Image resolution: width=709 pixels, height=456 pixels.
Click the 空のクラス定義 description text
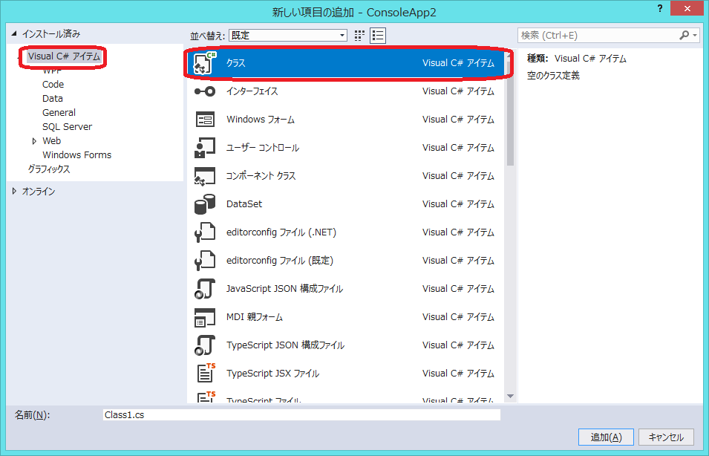pos(553,76)
